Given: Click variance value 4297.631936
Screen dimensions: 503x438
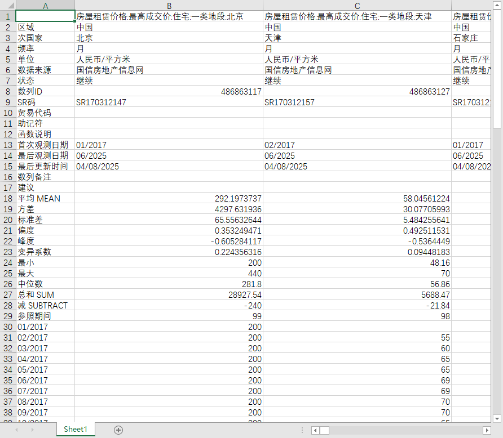Looking at the screenshot, I should 169,209.
